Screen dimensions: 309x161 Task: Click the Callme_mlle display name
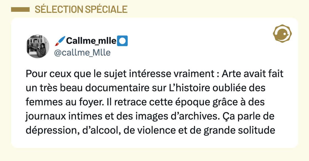[x=91, y=41]
